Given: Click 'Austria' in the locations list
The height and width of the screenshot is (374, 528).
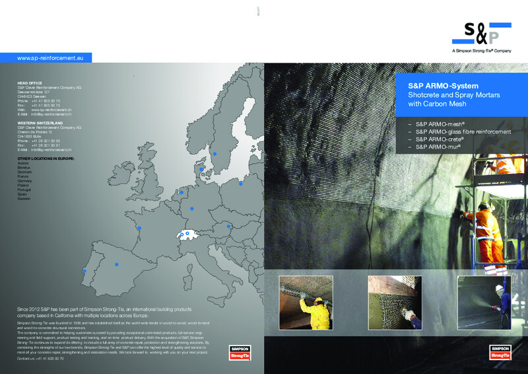Looking at the screenshot, I should click(23, 163).
